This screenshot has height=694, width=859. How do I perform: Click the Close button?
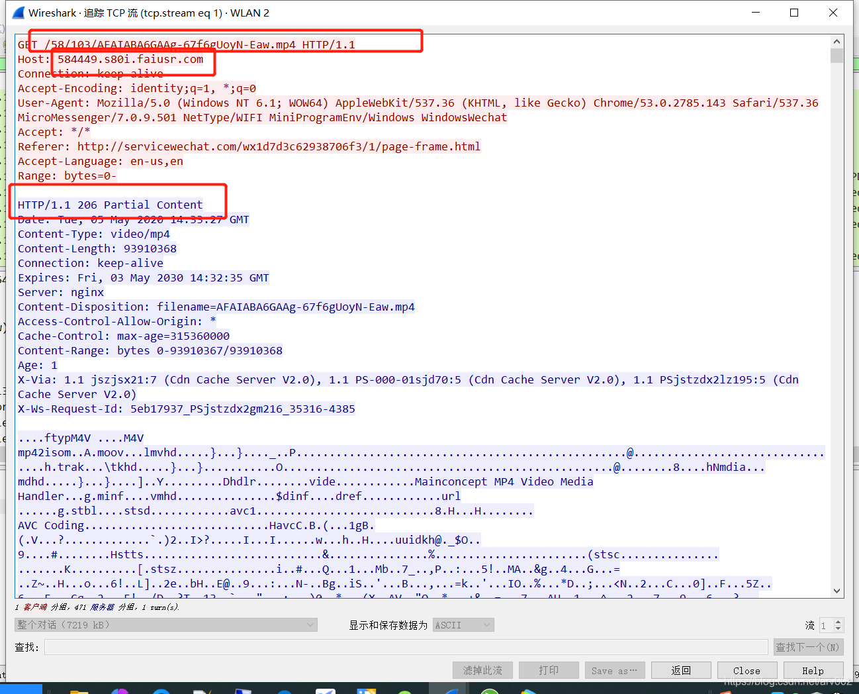click(x=747, y=670)
